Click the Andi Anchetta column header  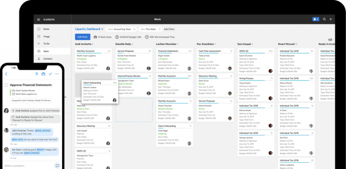pos(84,44)
